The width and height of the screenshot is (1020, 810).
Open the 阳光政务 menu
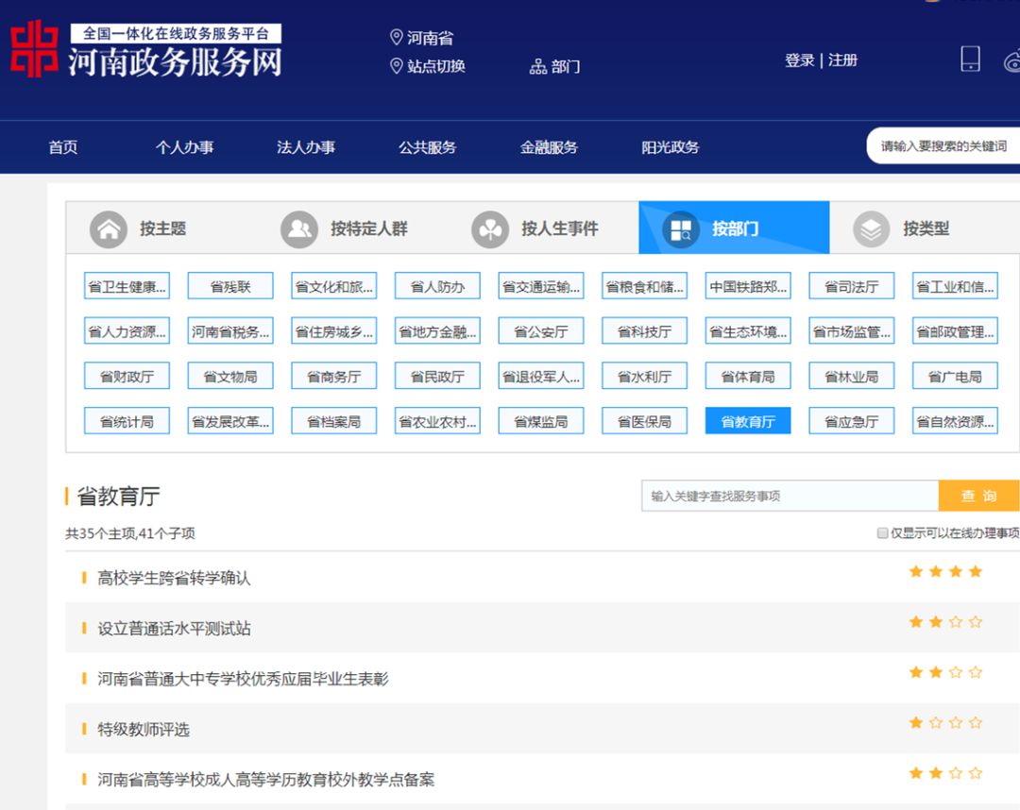[670, 147]
